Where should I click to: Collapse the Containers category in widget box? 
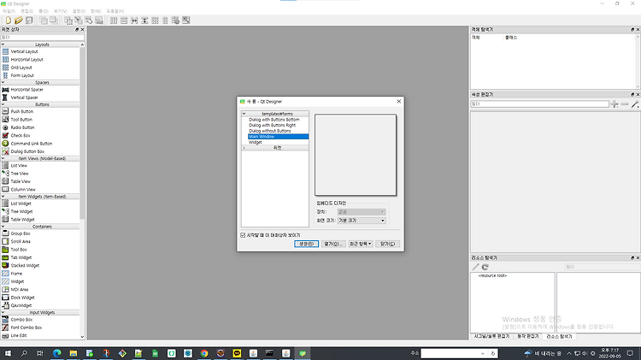point(3,227)
